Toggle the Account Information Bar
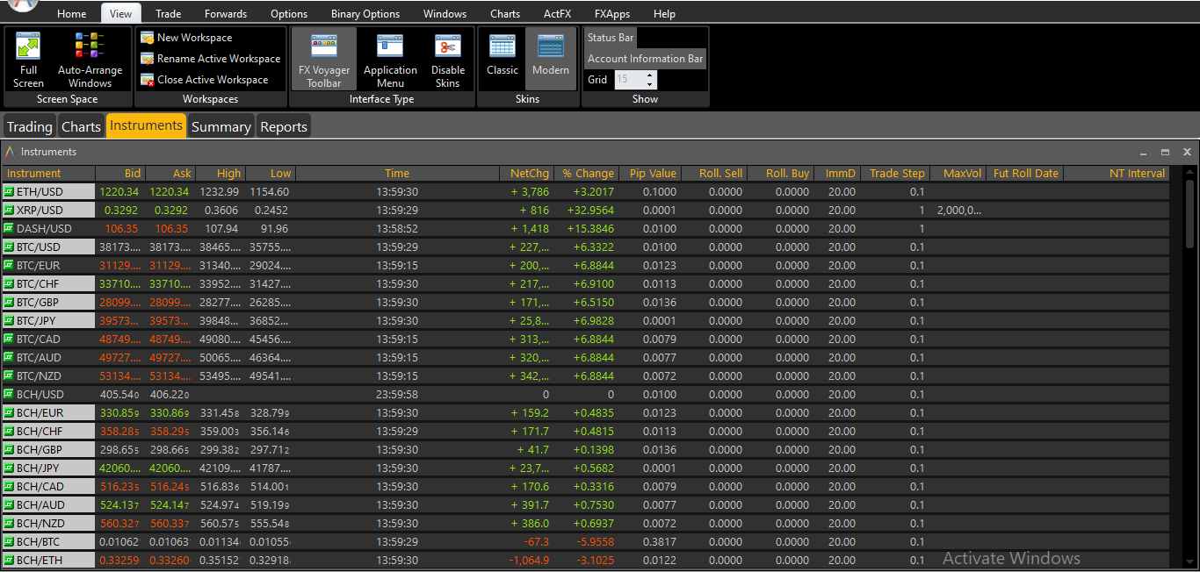The height and width of the screenshot is (572, 1200). pos(645,58)
